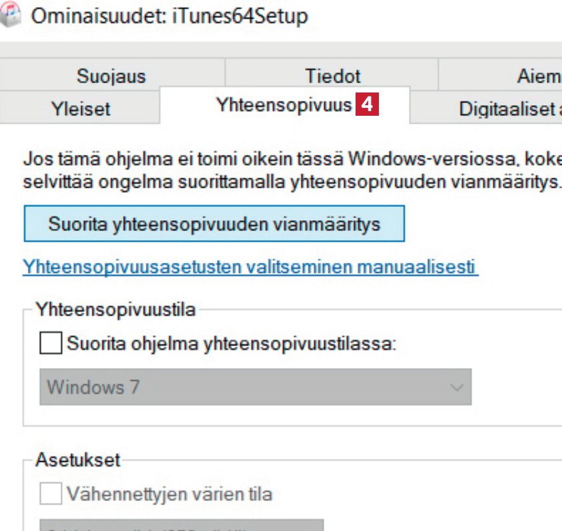Open the Tiedot tab
Image resolution: width=562 pixels, height=531 pixels.
(x=332, y=76)
